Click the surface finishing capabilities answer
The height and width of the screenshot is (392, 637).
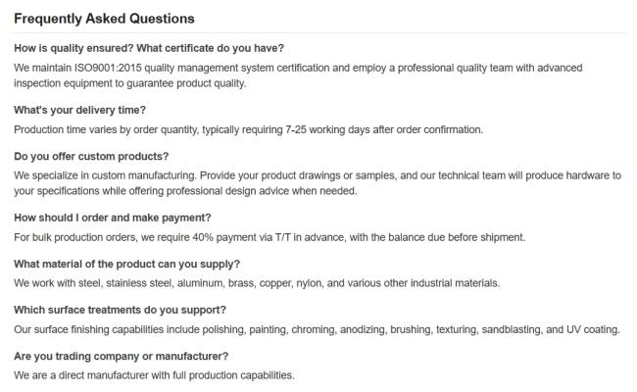(x=317, y=329)
